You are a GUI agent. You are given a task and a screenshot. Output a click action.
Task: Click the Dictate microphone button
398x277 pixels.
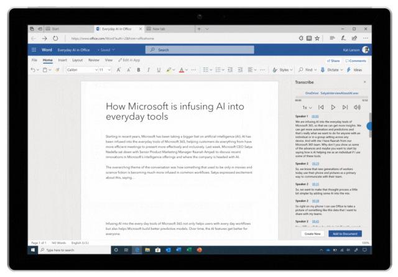click(x=330, y=70)
